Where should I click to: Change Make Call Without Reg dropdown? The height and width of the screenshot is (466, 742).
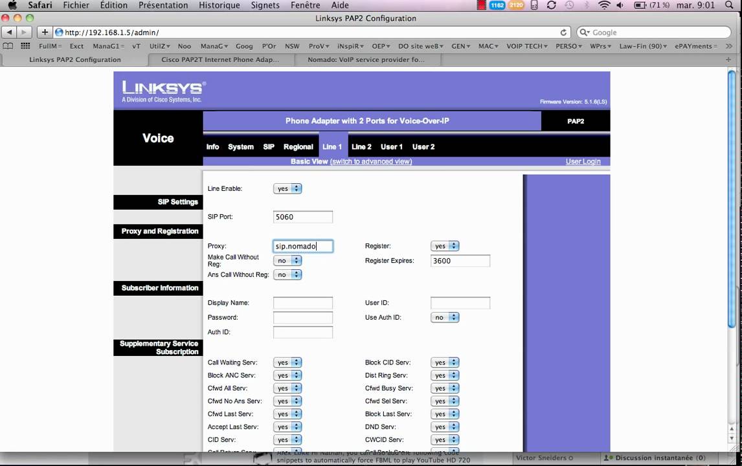[x=287, y=261]
